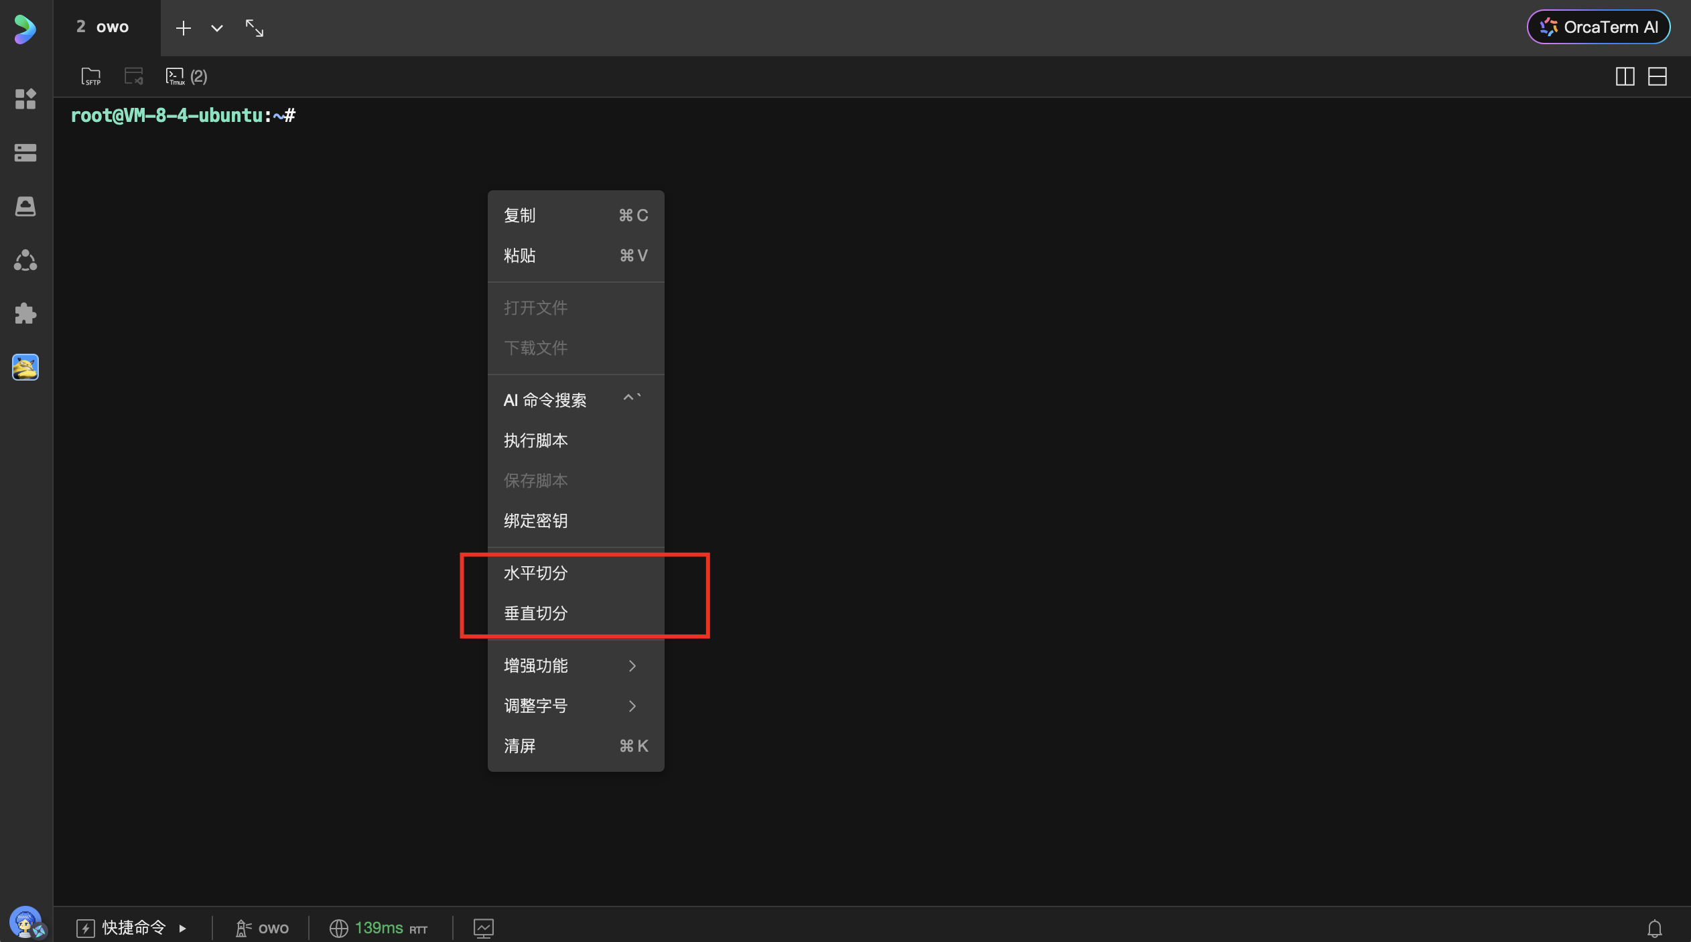
Task: Select 水平切分 from the context menu
Action: tap(536, 573)
